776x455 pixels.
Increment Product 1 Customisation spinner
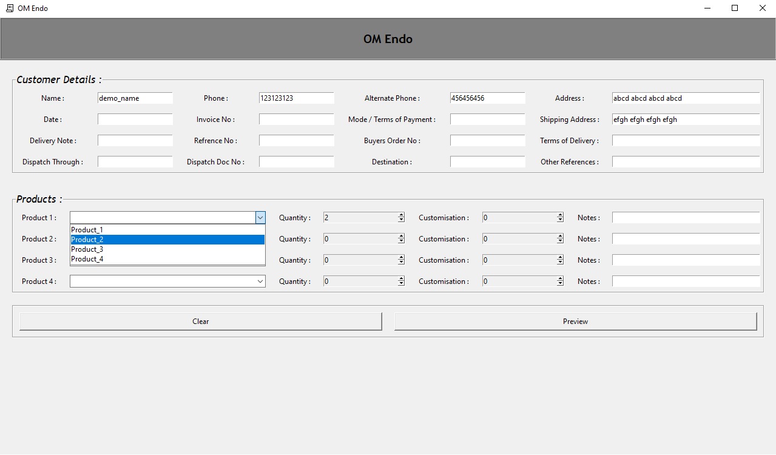(x=560, y=215)
